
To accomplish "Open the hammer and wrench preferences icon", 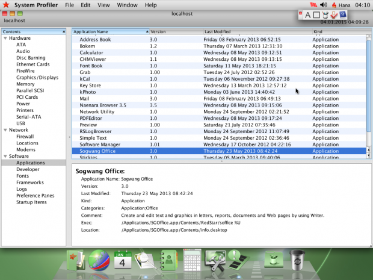I will point(215,261).
